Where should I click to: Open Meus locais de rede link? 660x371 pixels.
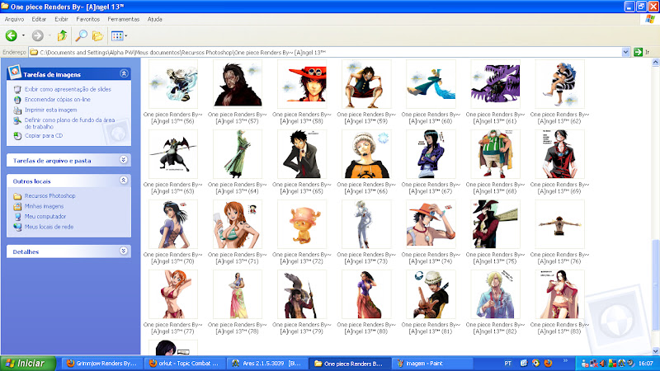(49, 227)
